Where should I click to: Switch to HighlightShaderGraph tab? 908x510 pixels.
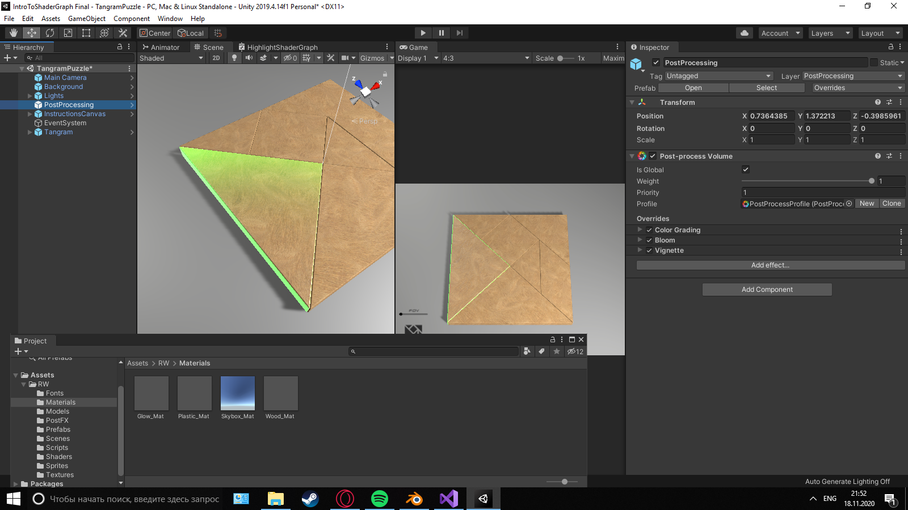tap(278, 47)
